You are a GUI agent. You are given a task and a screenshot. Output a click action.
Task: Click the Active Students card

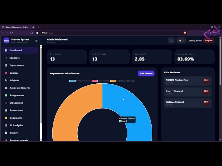109,57
